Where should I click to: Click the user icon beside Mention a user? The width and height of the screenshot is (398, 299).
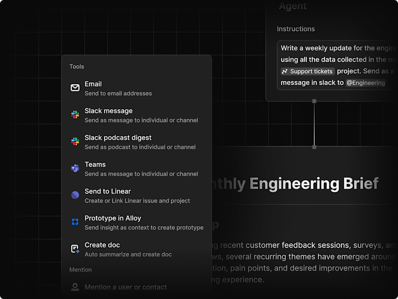[x=75, y=287]
